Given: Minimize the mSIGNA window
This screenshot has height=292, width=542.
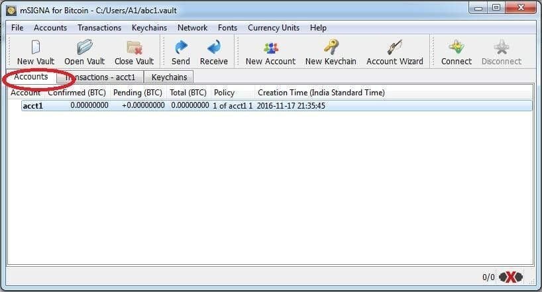Looking at the screenshot, I should coord(478,8).
